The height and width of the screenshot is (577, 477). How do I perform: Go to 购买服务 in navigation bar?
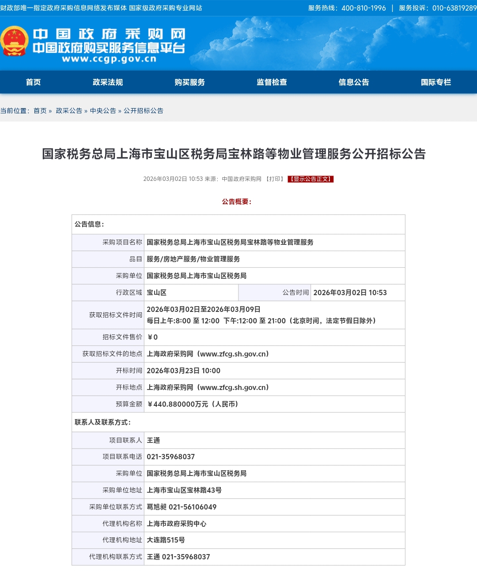[189, 82]
